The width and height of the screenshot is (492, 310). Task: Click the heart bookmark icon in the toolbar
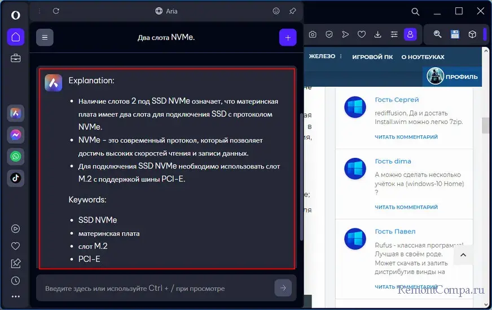click(x=362, y=34)
